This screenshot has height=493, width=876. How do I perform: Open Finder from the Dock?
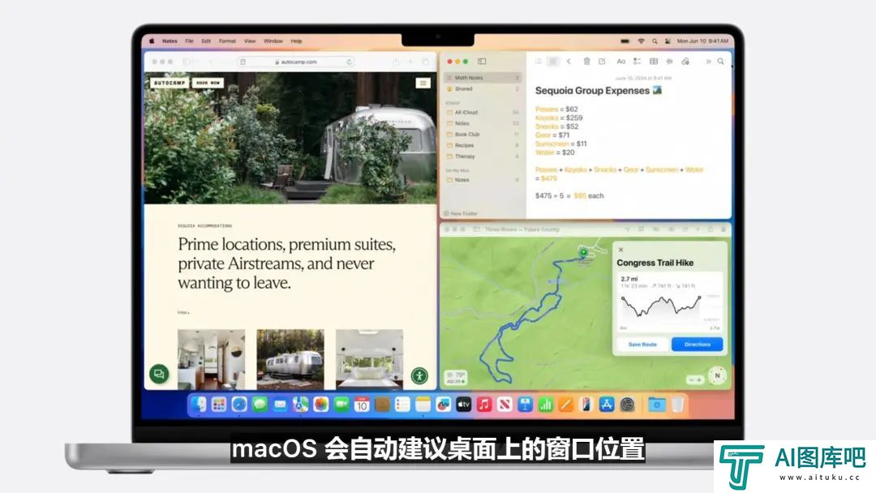(199, 405)
